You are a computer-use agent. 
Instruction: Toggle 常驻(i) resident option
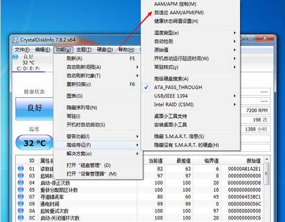click(97, 116)
